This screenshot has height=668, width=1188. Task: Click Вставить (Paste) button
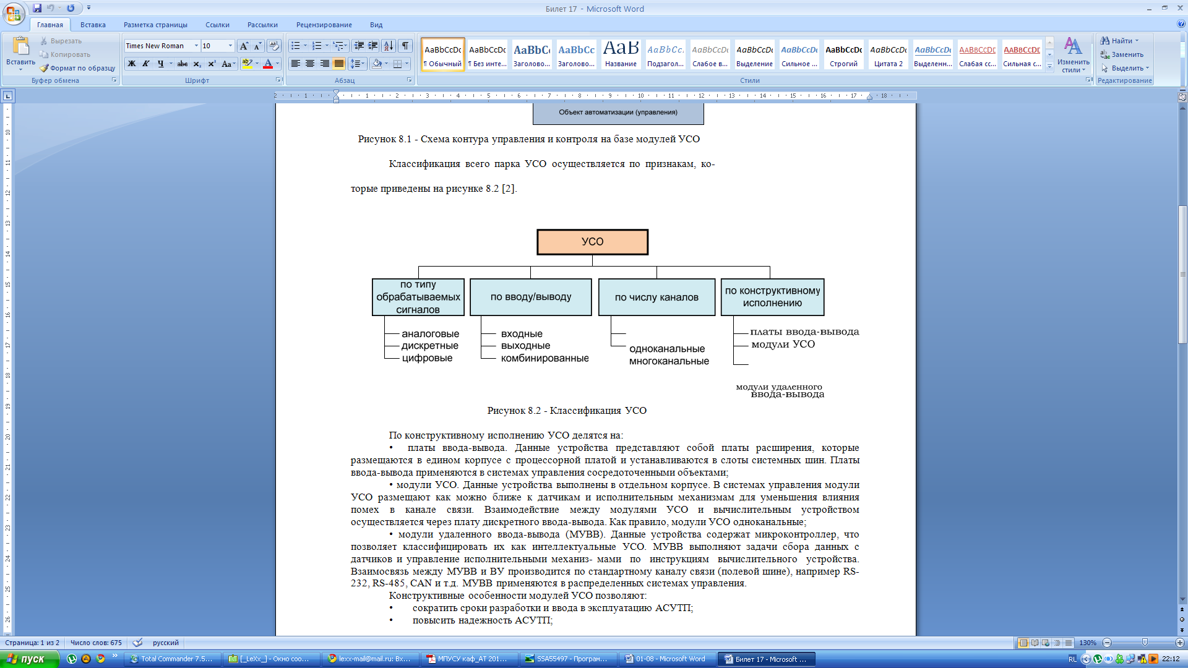pos(20,53)
